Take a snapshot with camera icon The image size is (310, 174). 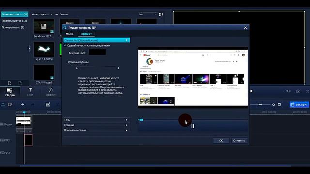click(298, 91)
